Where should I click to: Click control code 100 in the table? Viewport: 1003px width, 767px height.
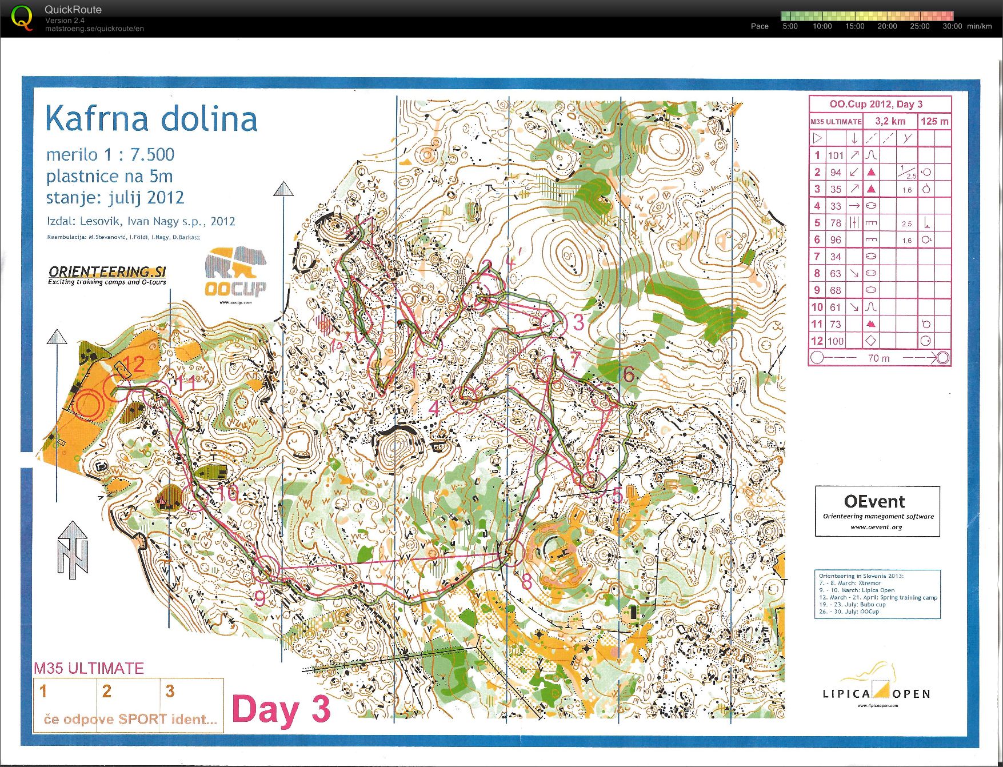point(836,341)
